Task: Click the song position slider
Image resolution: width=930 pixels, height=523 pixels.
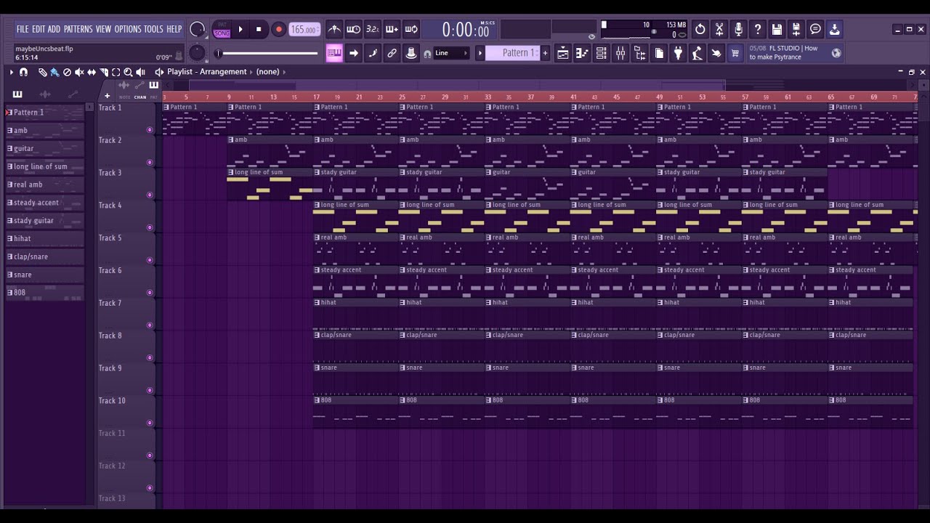Action: tap(267, 53)
